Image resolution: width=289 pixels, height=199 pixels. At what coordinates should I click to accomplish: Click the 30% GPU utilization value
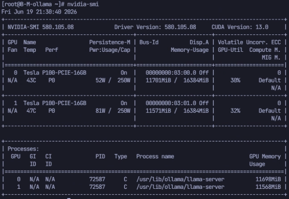point(235,80)
